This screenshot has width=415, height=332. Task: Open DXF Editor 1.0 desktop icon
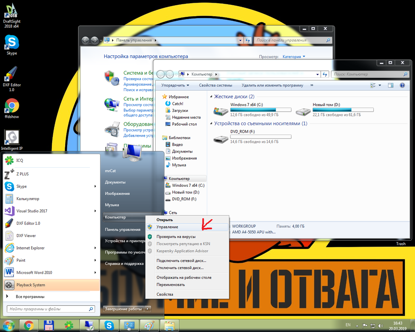[12, 79]
